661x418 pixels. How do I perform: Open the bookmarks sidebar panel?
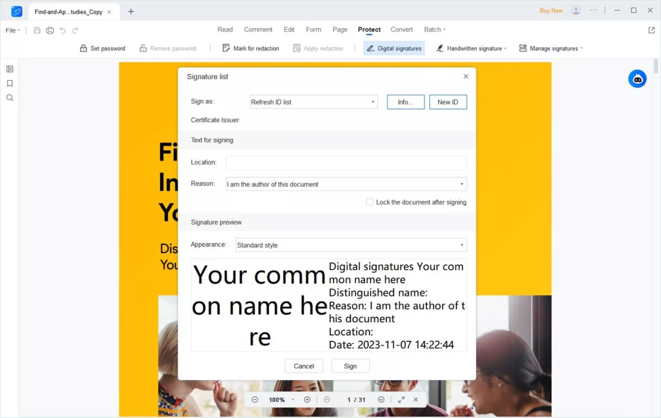point(10,83)
